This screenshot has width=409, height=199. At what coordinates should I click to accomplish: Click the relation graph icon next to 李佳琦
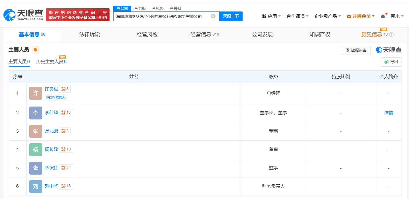click(64, 113)
